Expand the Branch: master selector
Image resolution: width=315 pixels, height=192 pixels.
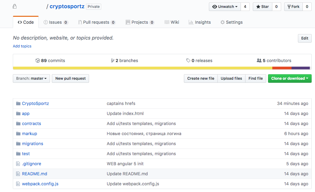[x=31, y=79]
